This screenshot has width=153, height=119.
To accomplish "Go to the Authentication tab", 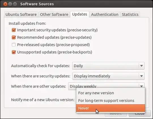I will 105,14.
